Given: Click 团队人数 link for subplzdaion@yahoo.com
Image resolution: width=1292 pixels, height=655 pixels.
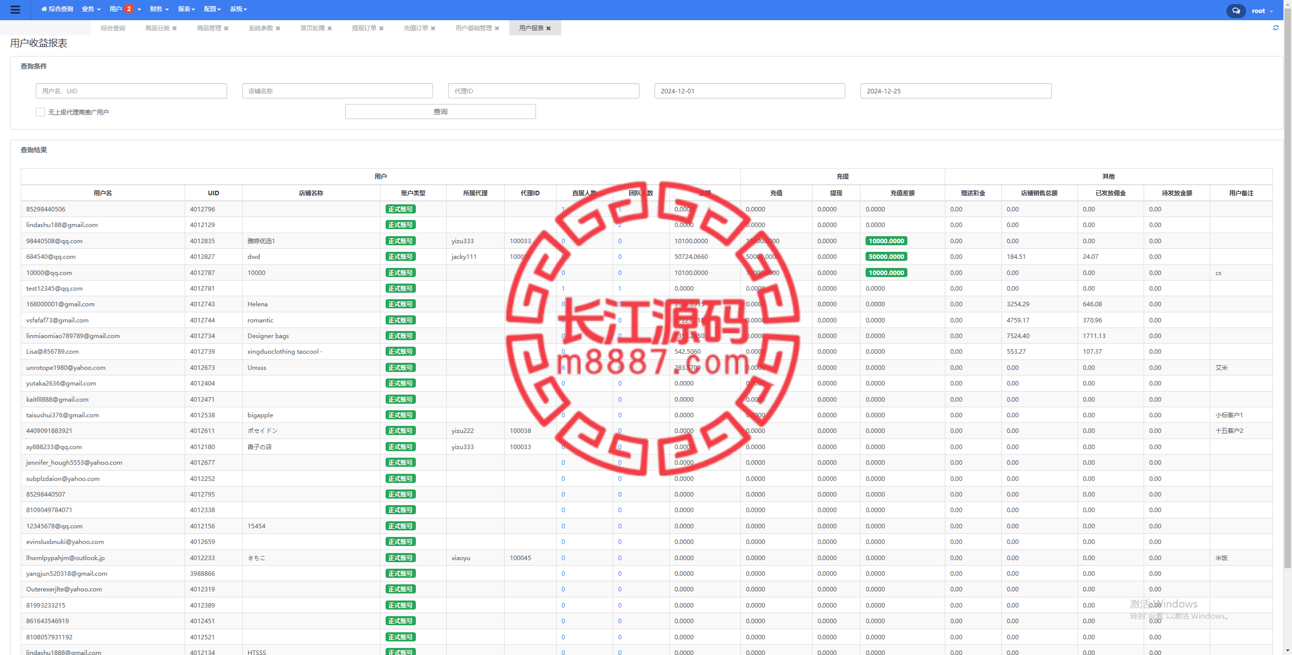Looking at the screenshot, I should (620, 478).
